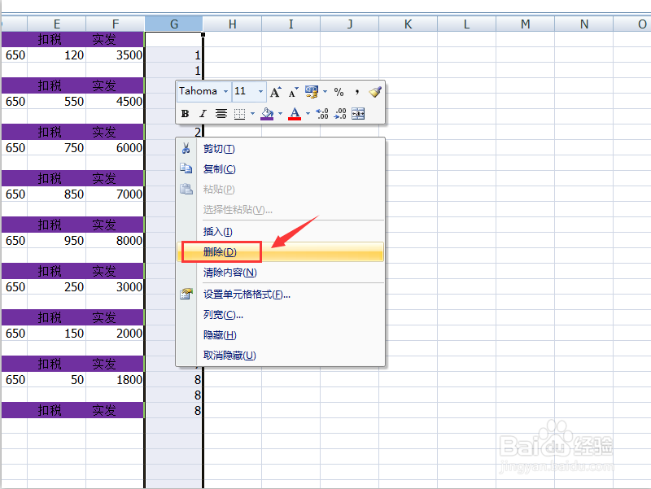Select column F header
This screenshot has height=489, width=651.
coord(116,24)
